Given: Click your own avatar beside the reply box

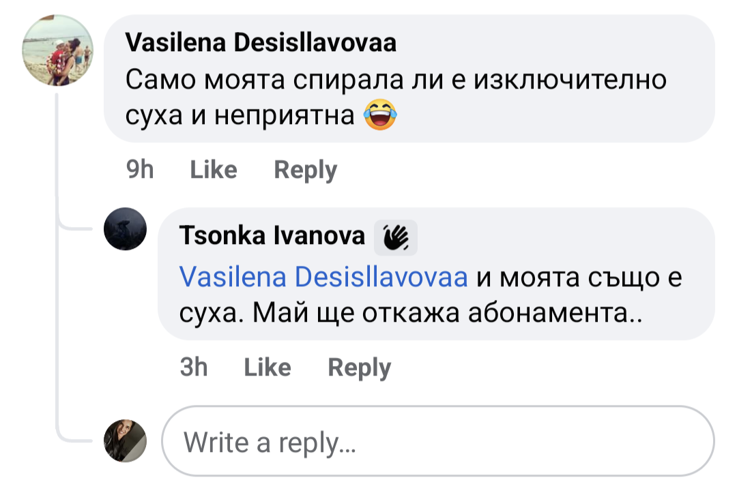Looking at the screenshot, I should (125, 441).
